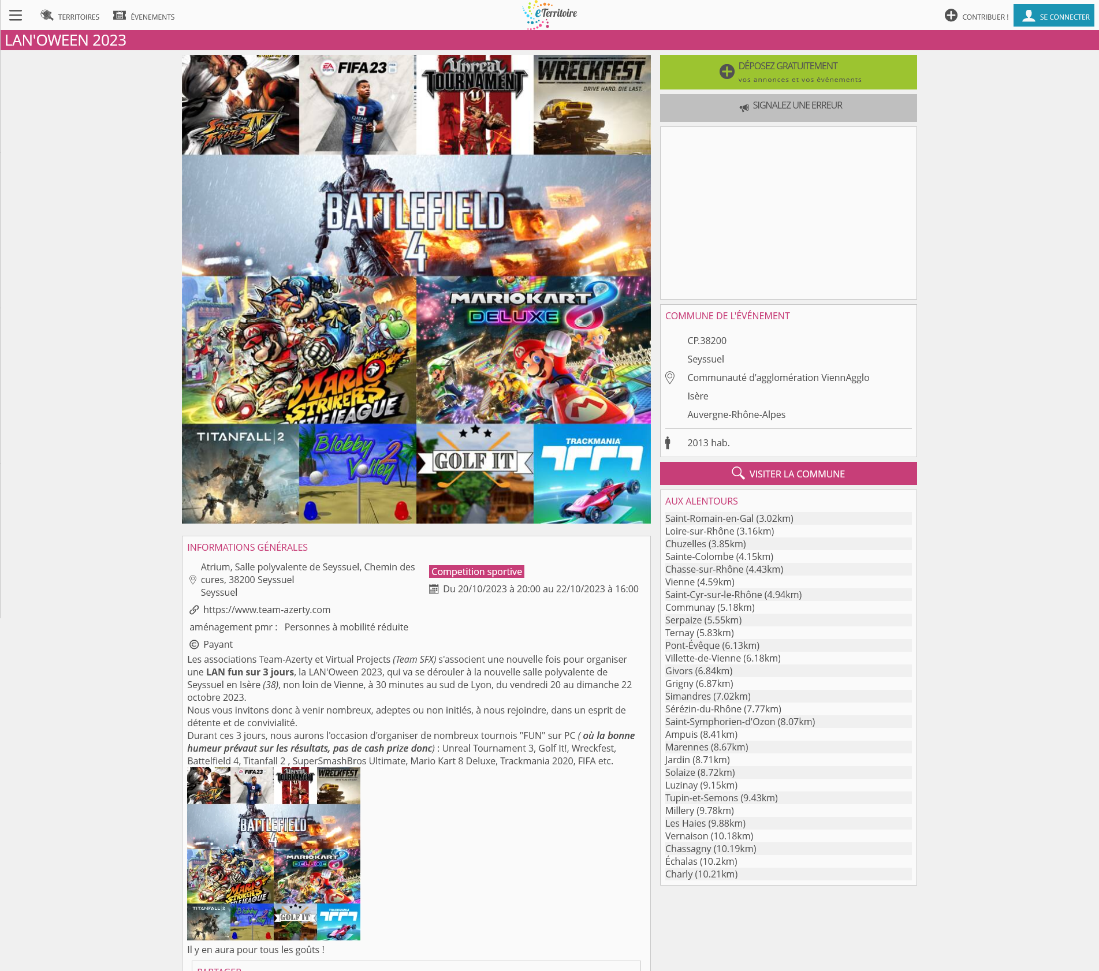Image resolution: width=1099 pixels, height=971 pixels.
Task: Click the person icon next to 2013 hab.
Action: tap(668, 443)
